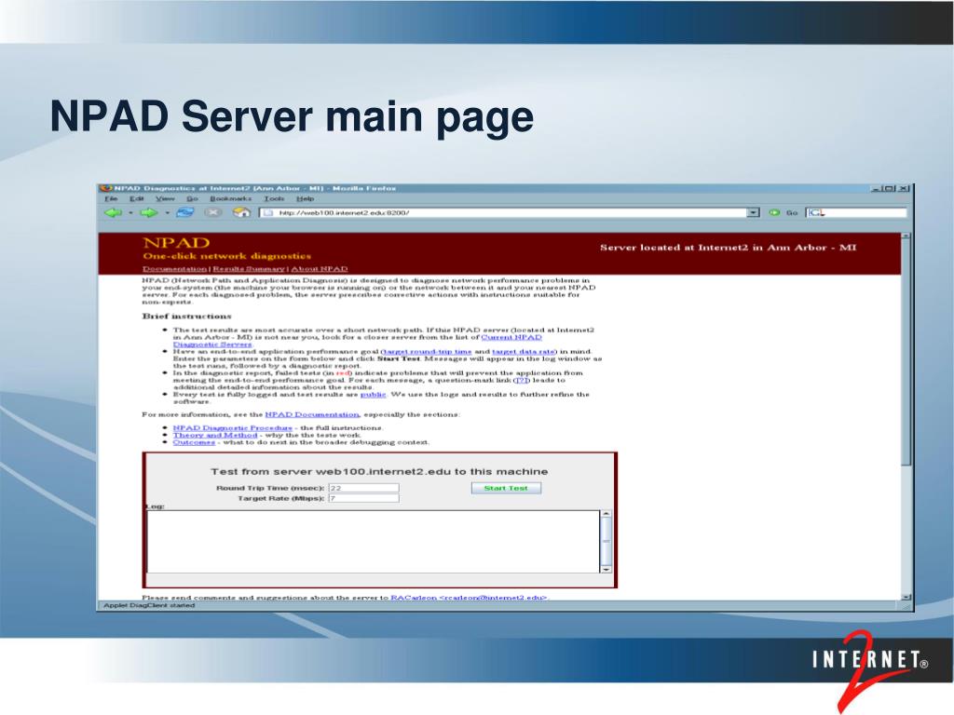The image size is (954, 715).
Task: Click the page scrollbar up arrow
Action: pos(906,236)
